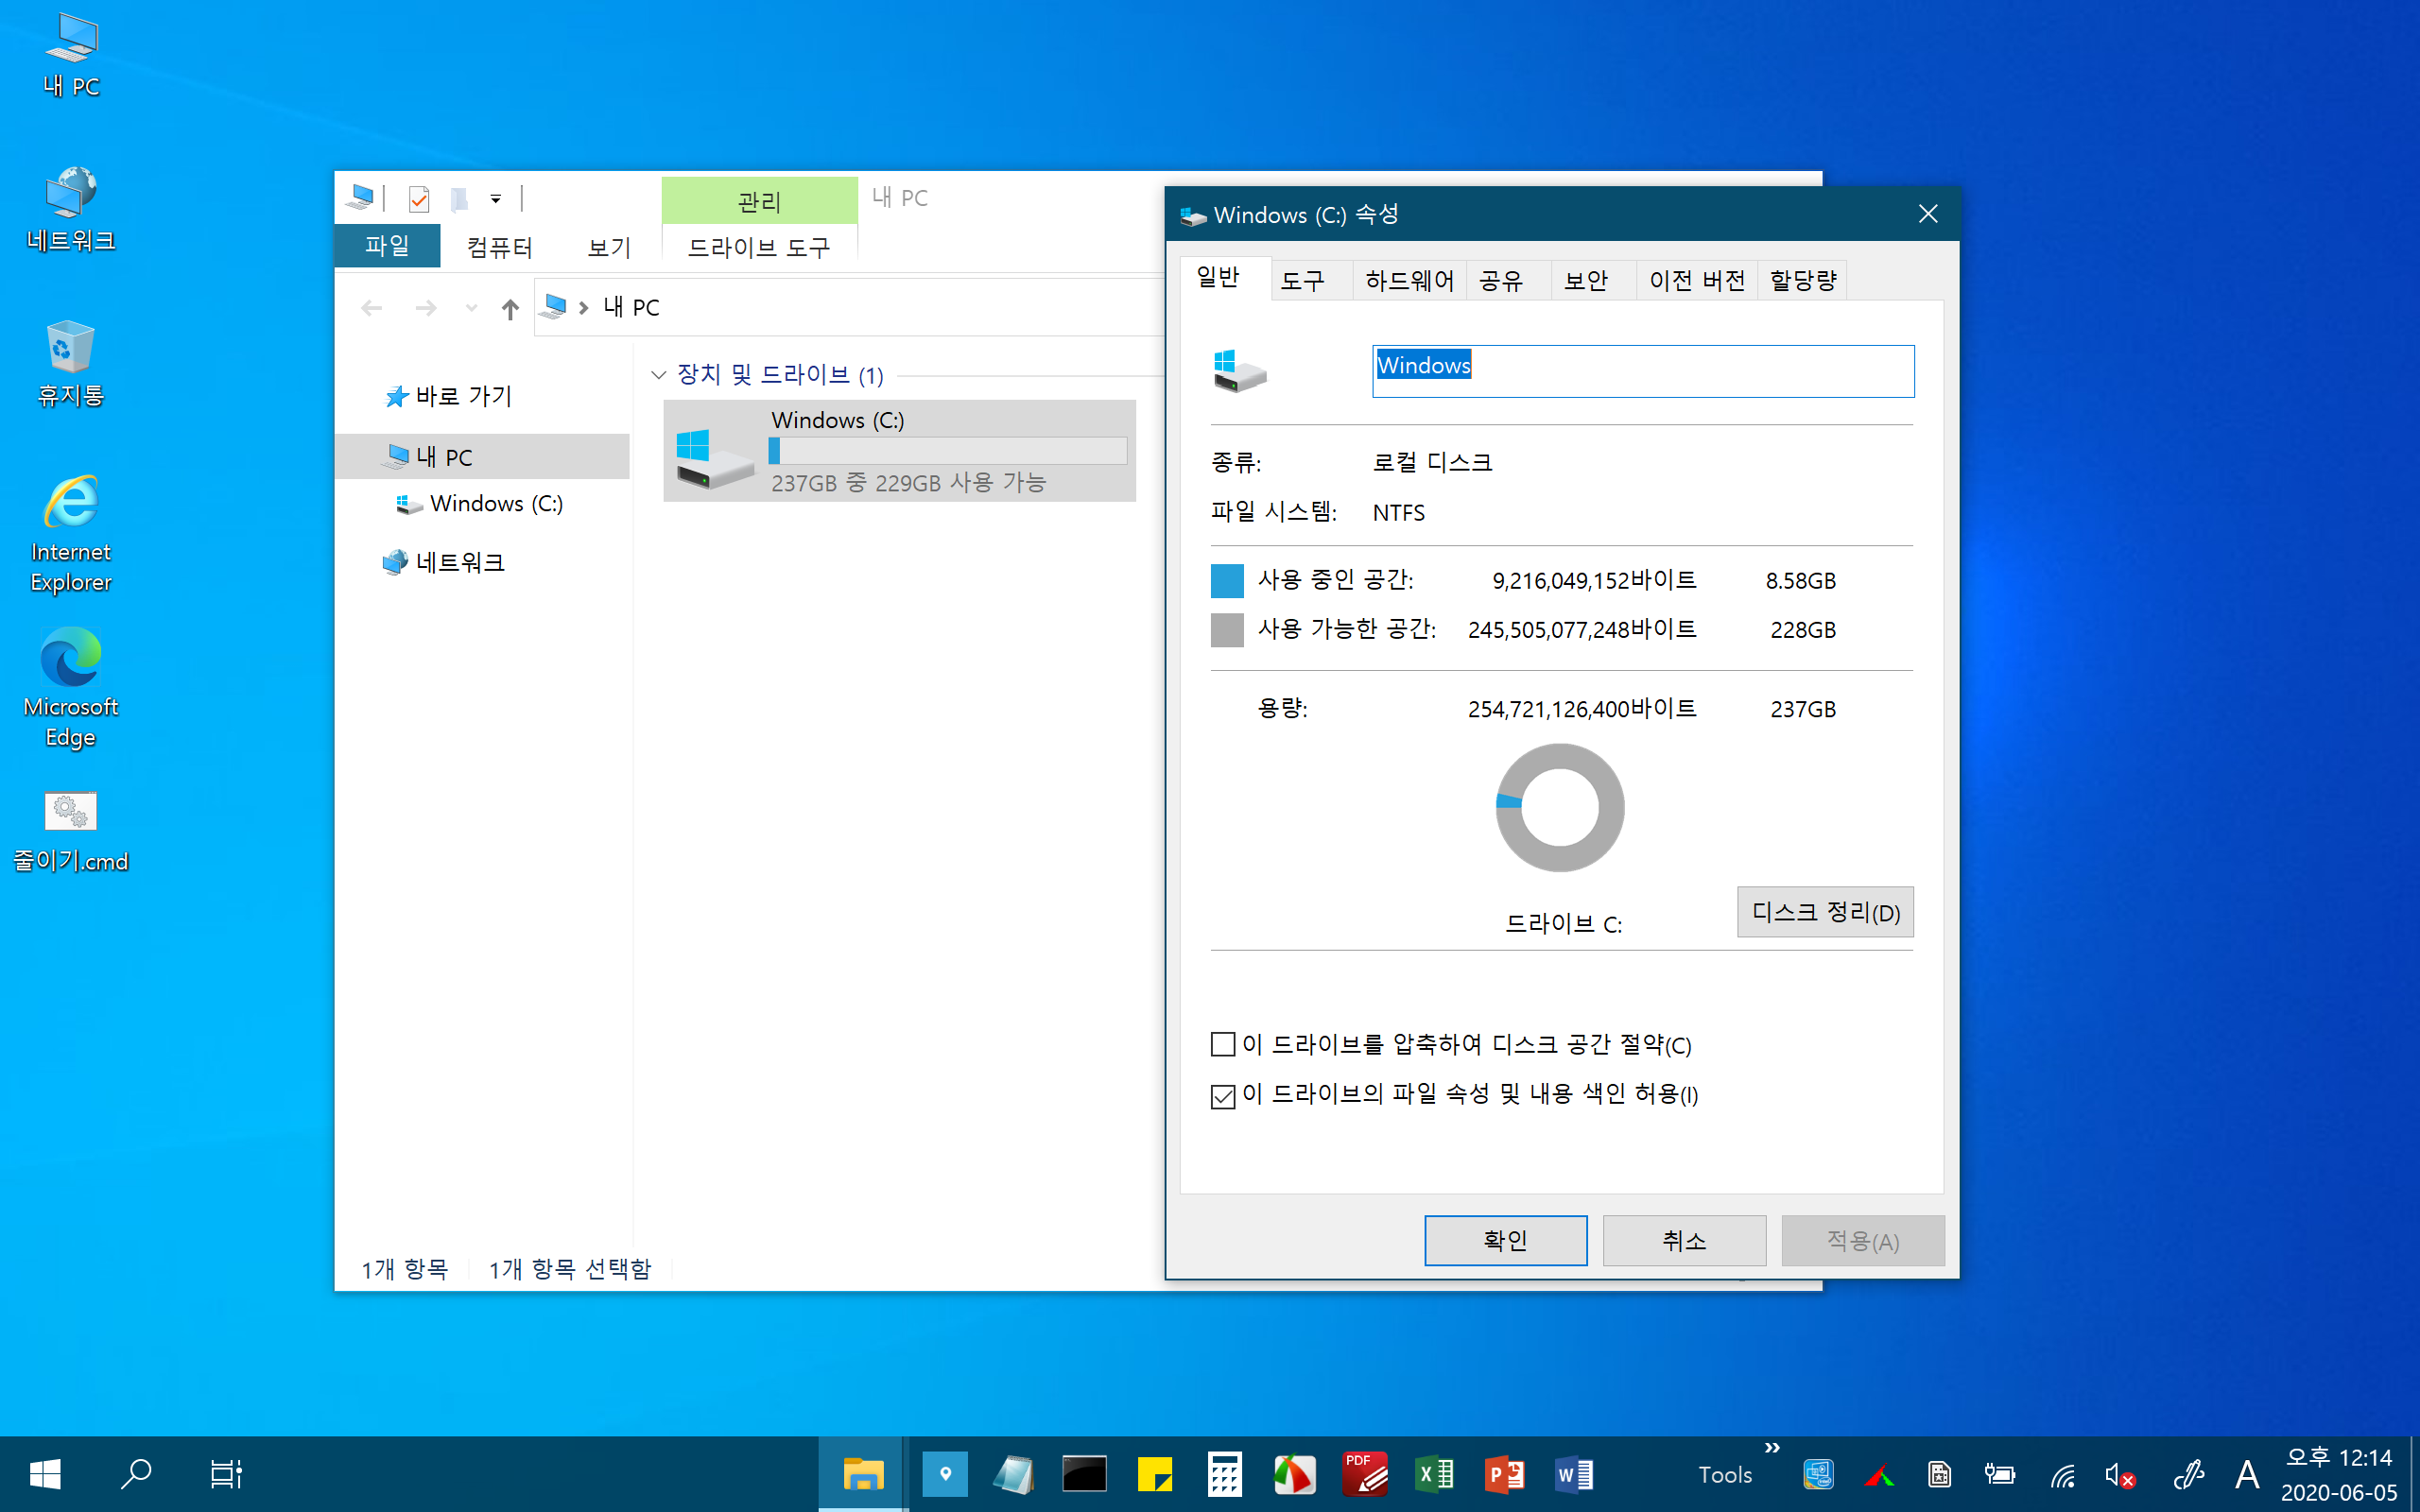The height and width of the screenshot is (1512, 2420).
Task: Switch to the 이전 버전 properties tab
Action: click(x=1697, y=280)
